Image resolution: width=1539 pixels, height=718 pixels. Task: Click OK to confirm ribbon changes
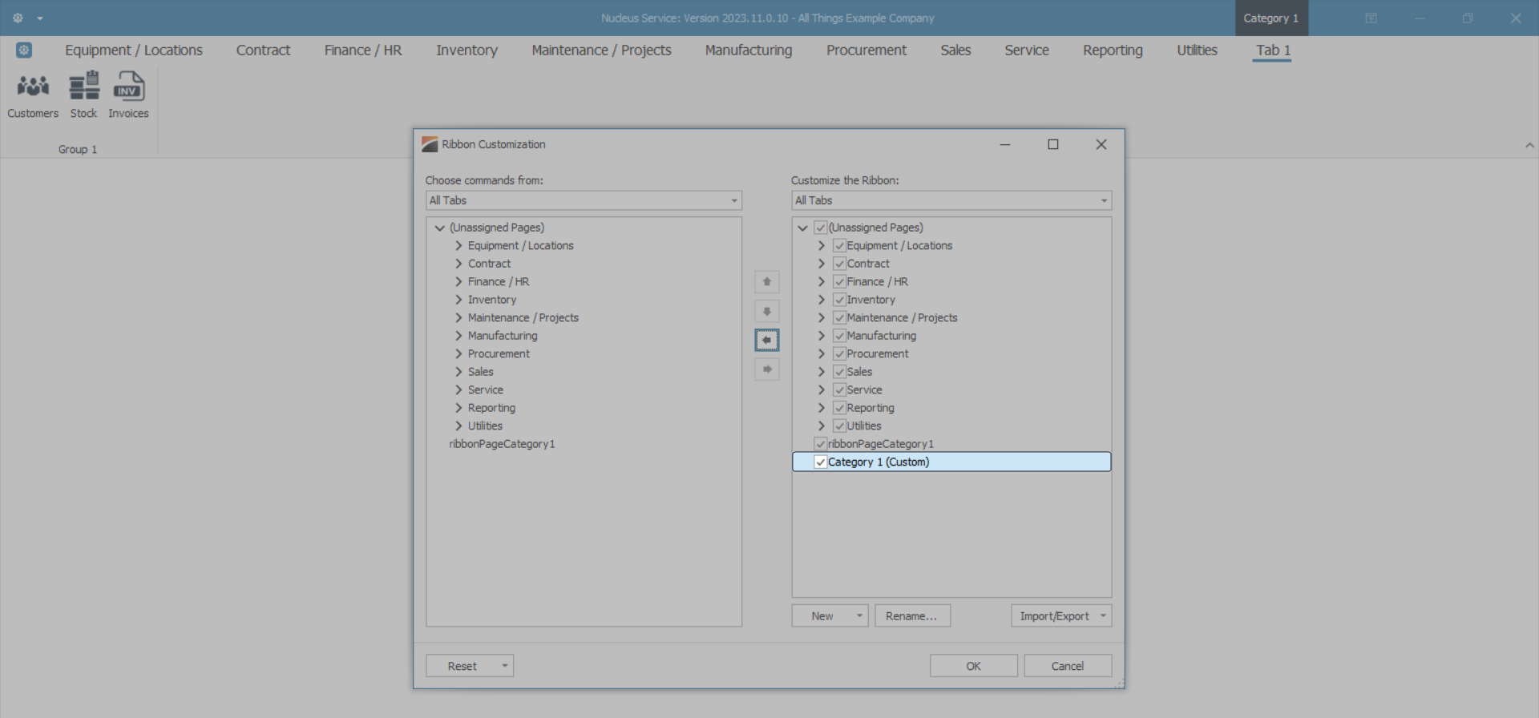tap(974, 666)
